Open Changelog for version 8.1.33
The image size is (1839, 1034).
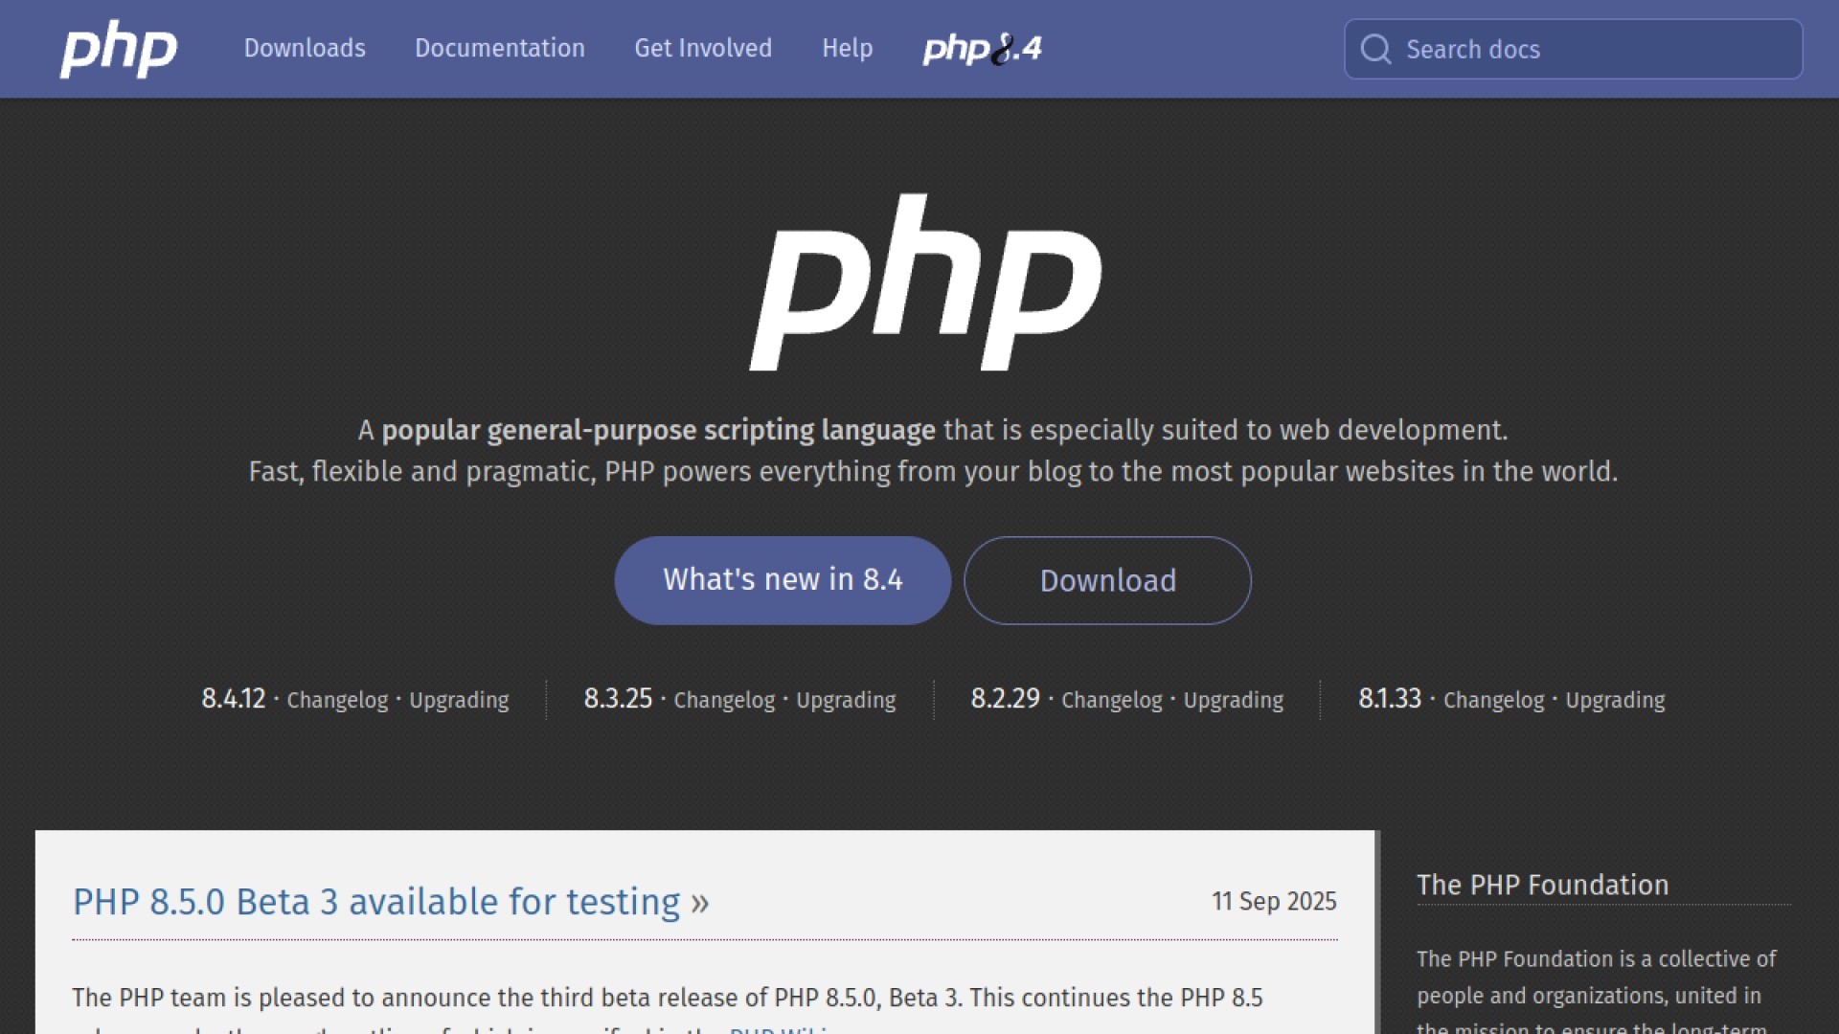1493,700
